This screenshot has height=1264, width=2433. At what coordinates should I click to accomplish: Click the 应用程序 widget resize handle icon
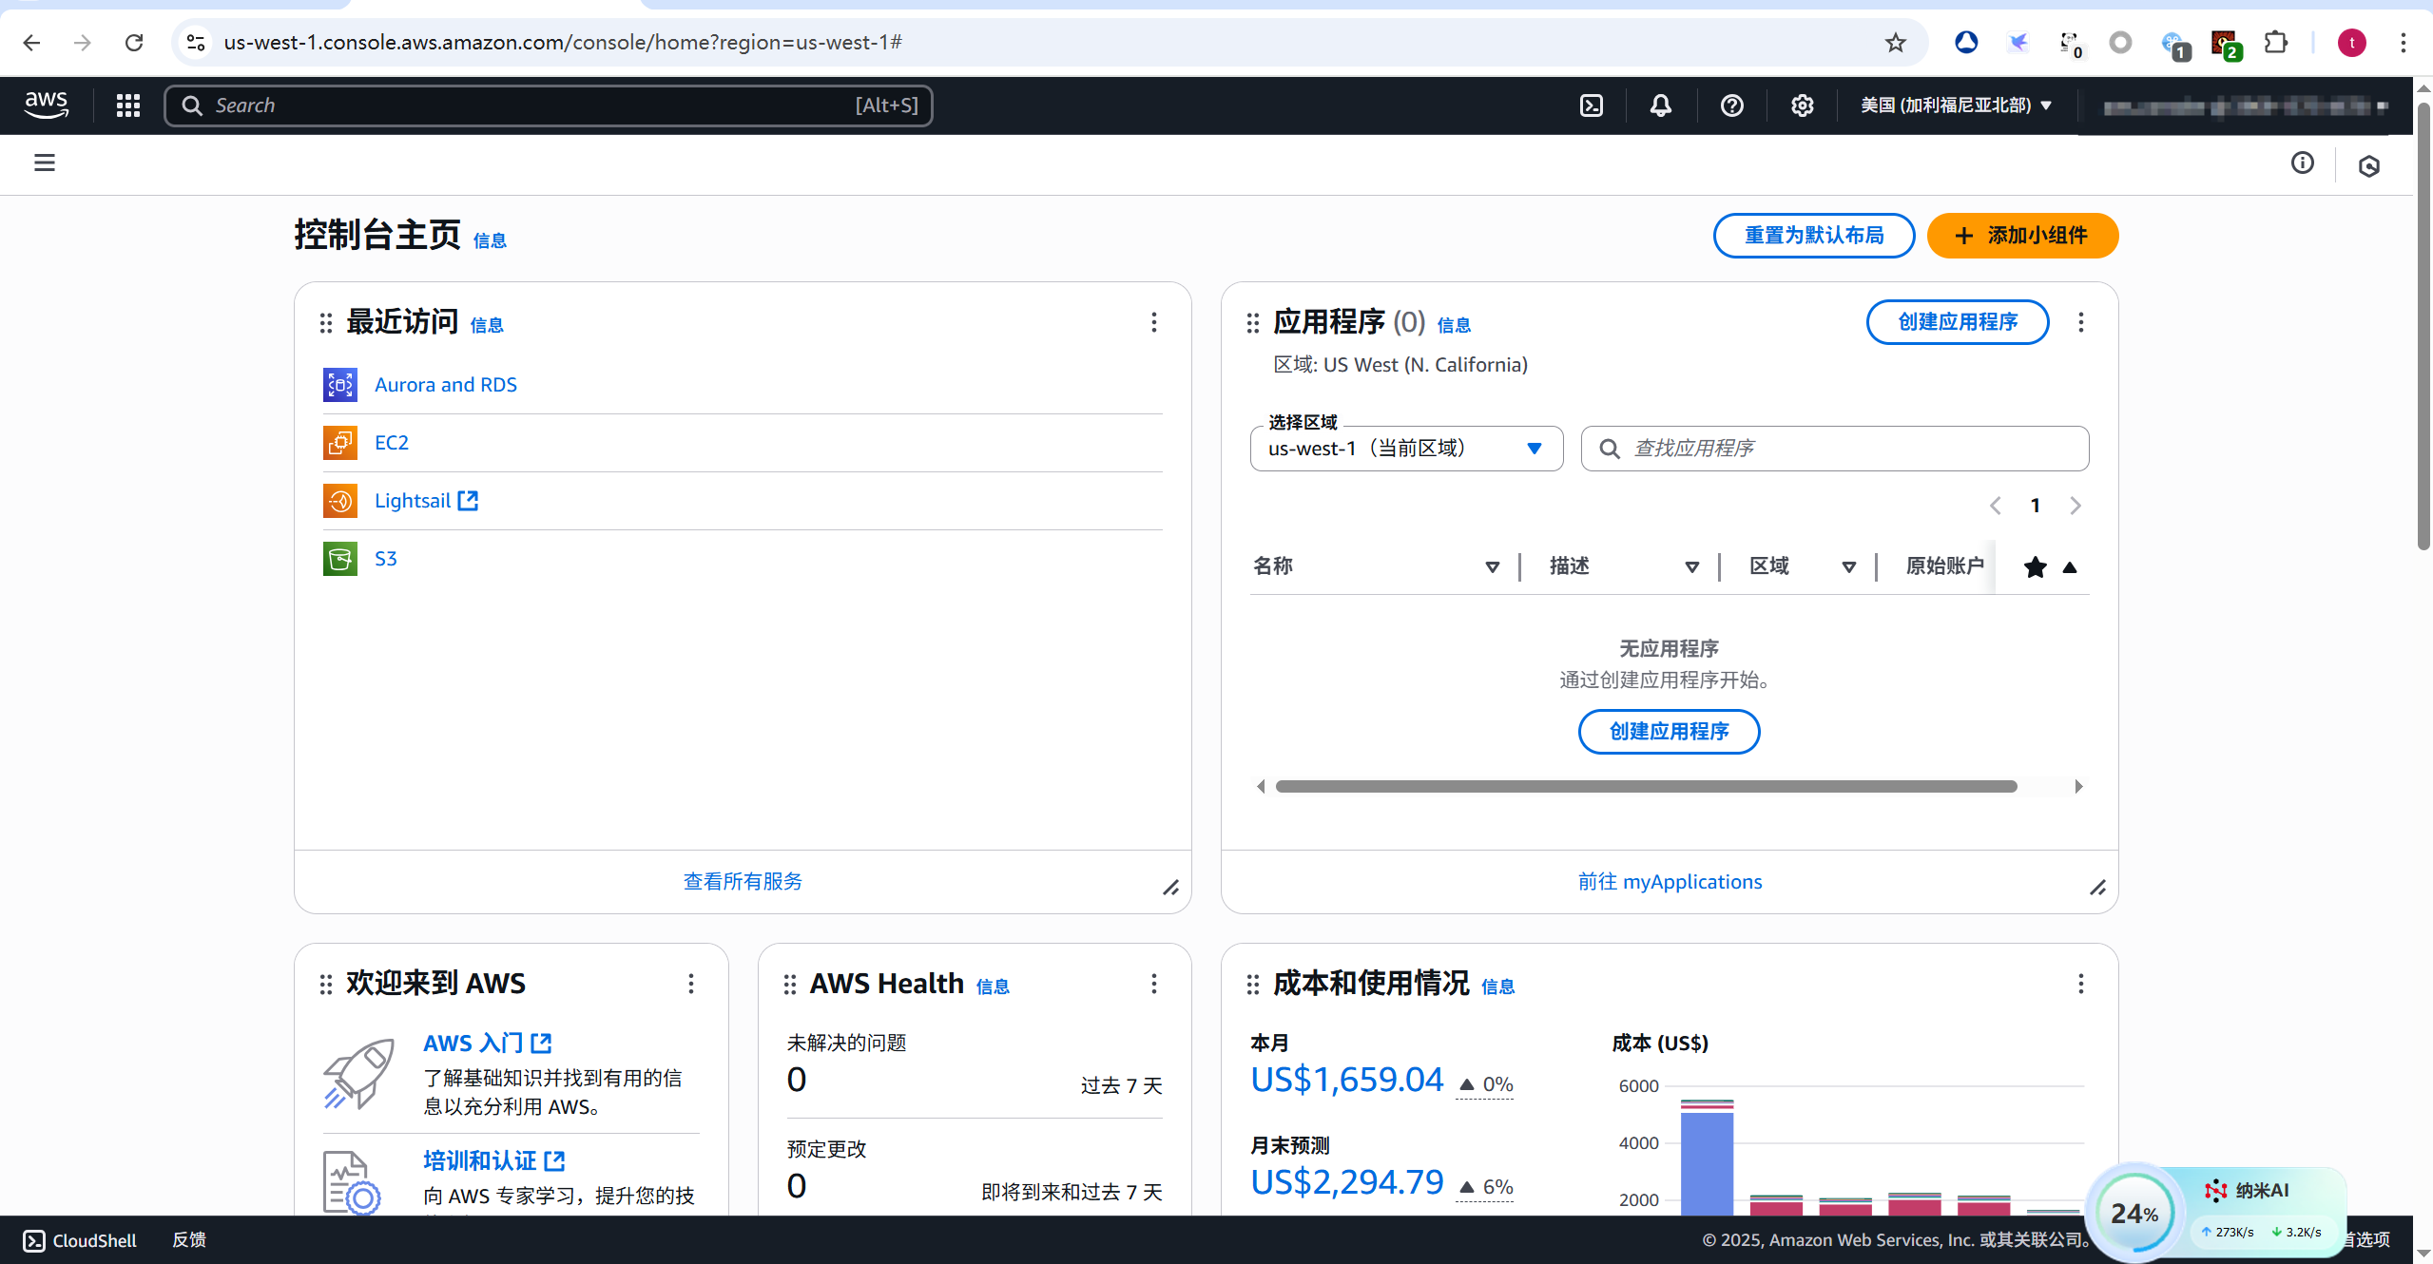pyautogui.click(x=2097, y=888)
